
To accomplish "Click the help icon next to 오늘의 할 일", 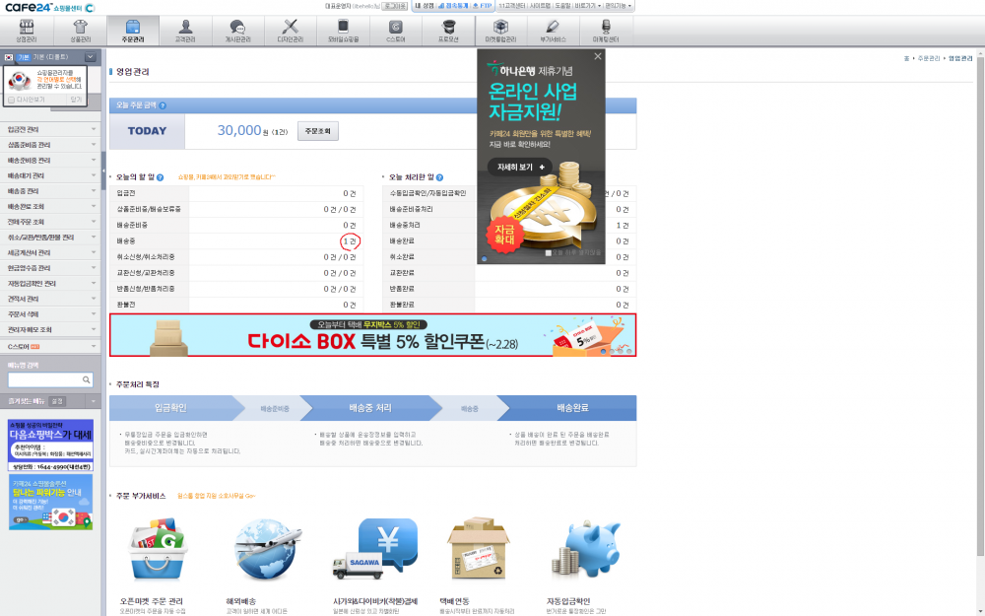I will point(161,176).
